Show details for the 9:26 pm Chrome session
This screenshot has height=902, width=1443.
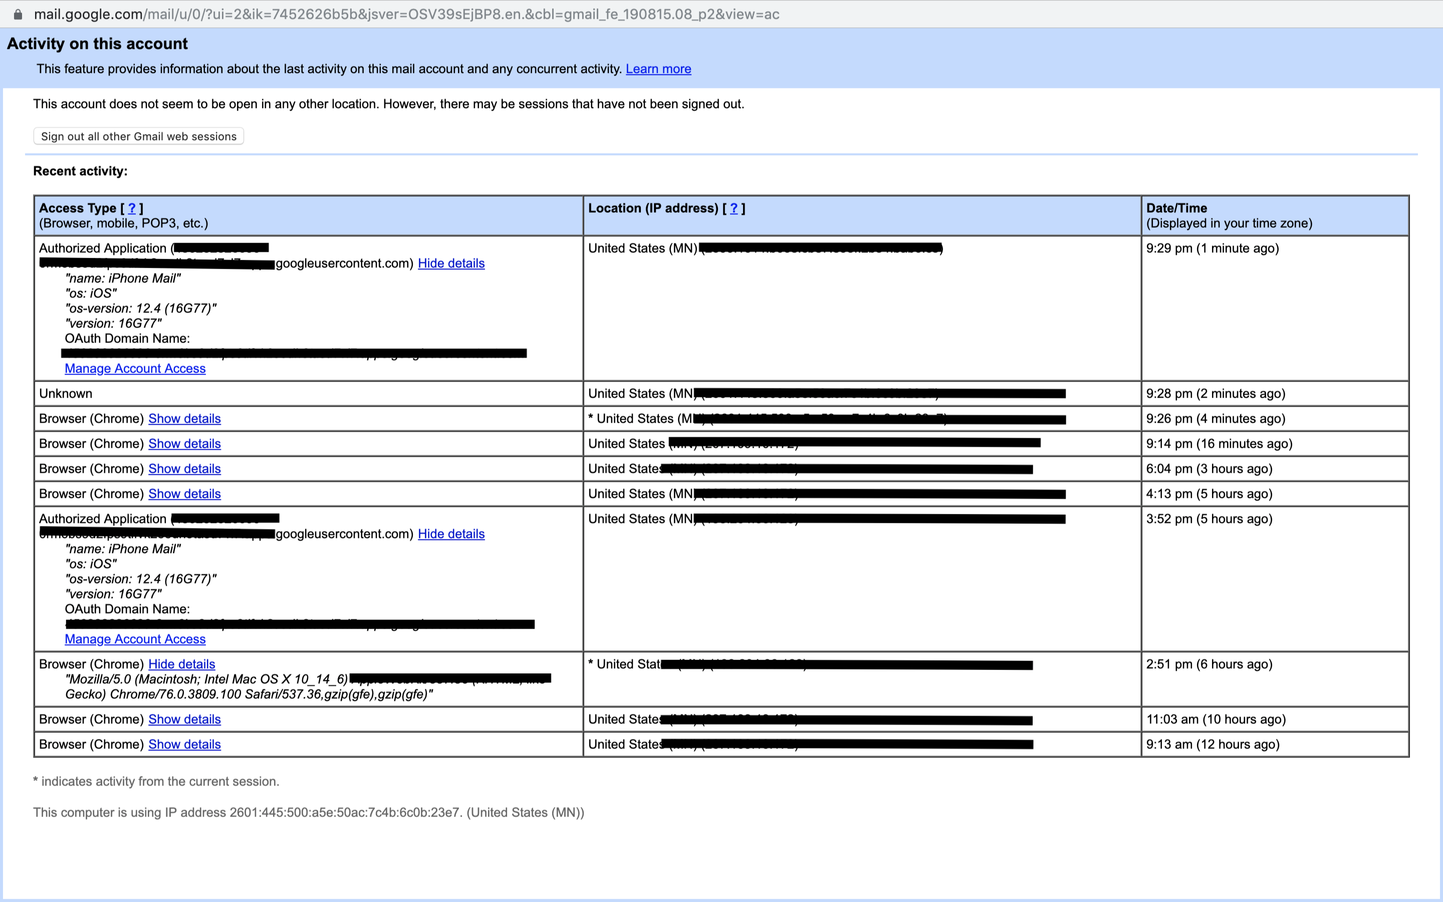click(184, 418)
